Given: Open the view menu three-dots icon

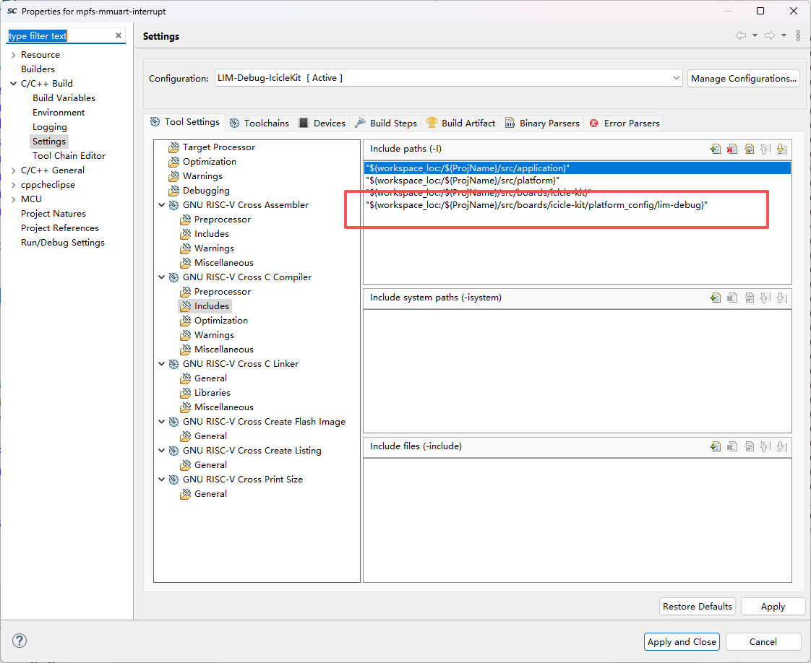Looking at the screenshot, I should click(x=798, y=35).
